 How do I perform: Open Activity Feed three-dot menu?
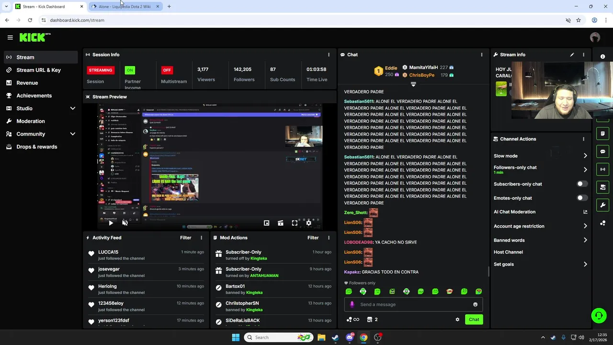point(201,238)
